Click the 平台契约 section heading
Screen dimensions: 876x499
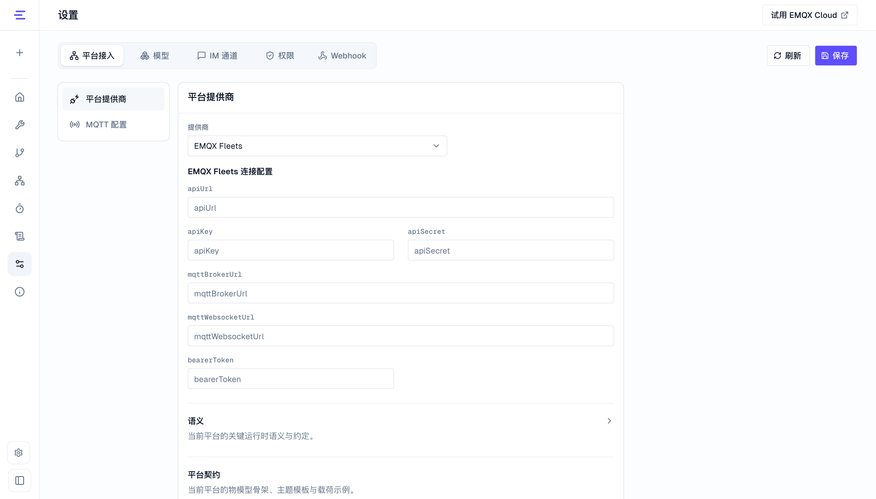pos(204,475)
